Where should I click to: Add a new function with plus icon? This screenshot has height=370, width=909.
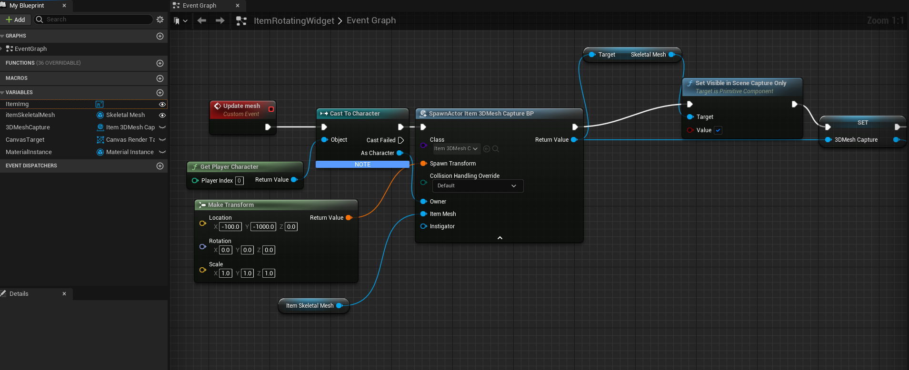click(160, 63)
